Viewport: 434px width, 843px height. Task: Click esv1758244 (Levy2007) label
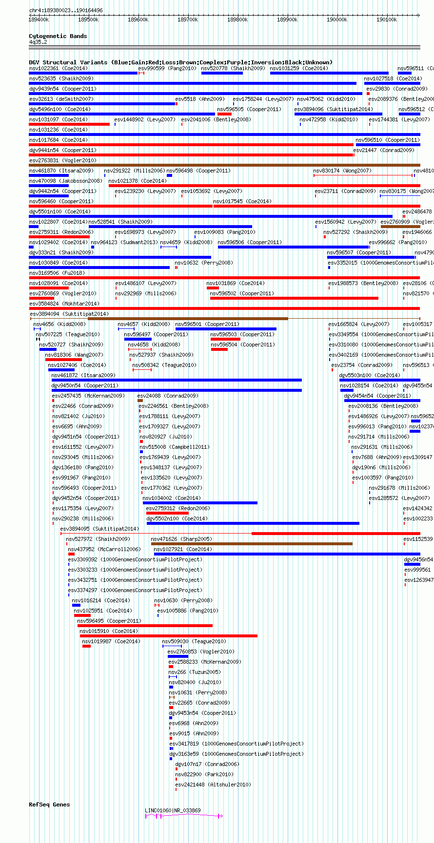pyautogui.click(x=263, y=99)
